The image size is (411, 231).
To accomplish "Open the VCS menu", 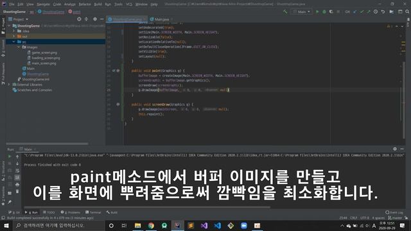I will coord(129,4).
